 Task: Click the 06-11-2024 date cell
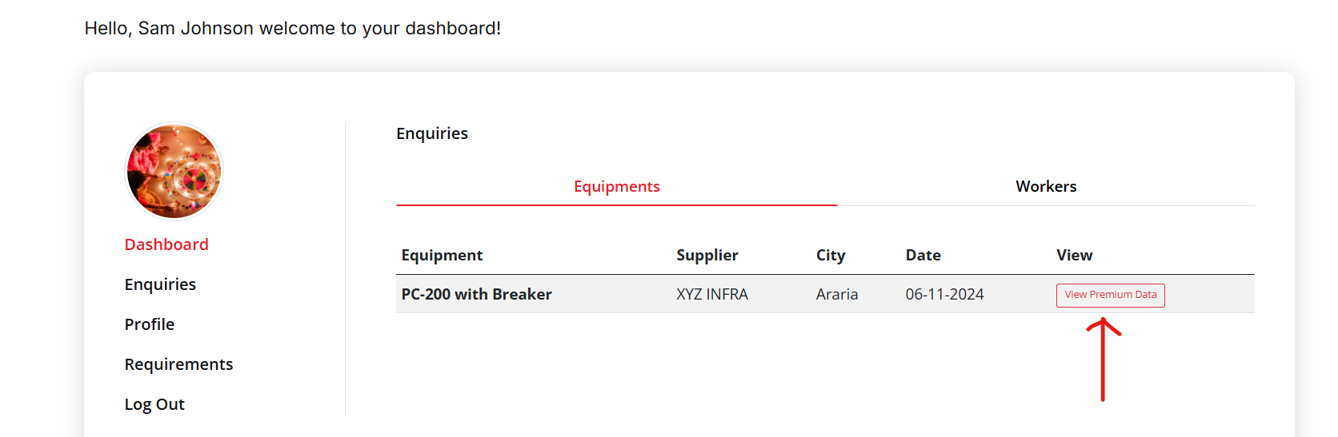coord(944,294)
